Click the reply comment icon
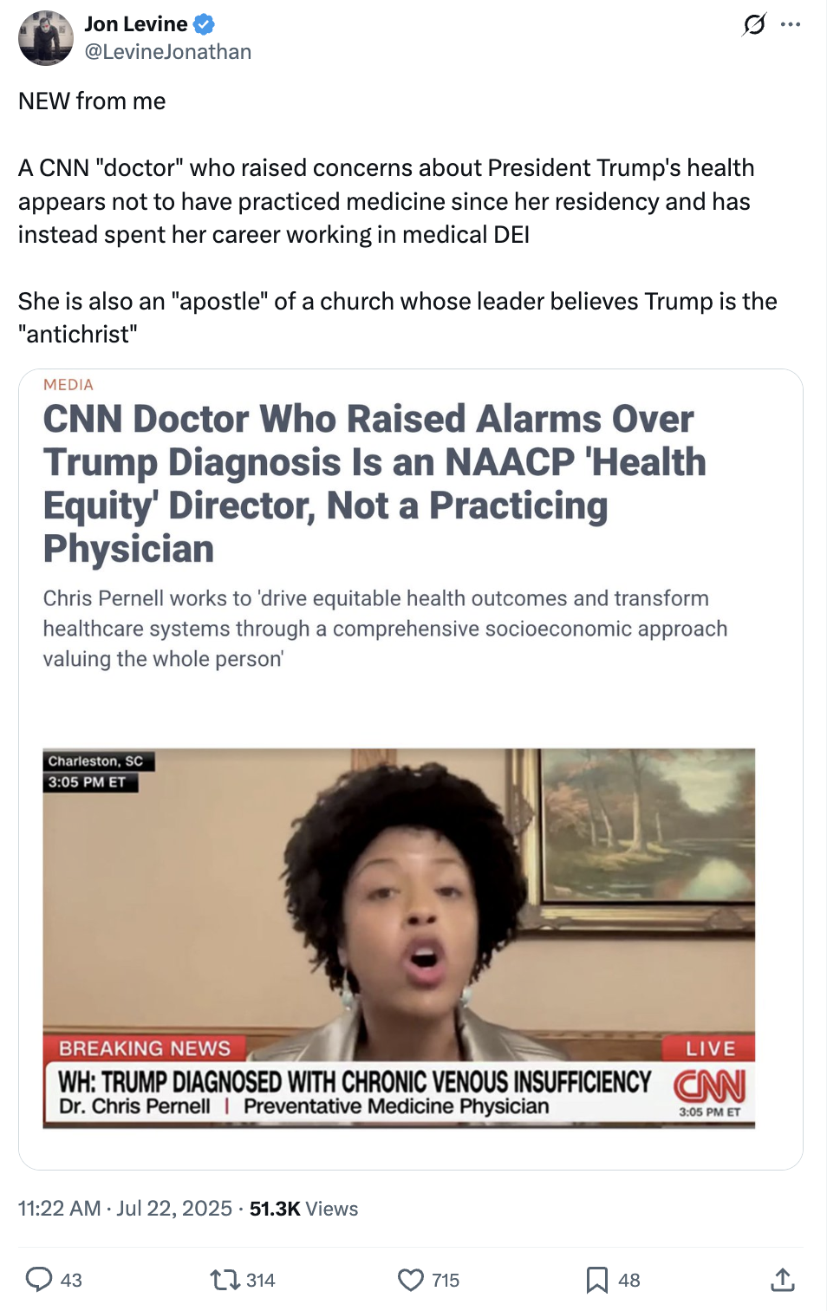Screen dimensions: 827x1311 tap(39, 1279)
